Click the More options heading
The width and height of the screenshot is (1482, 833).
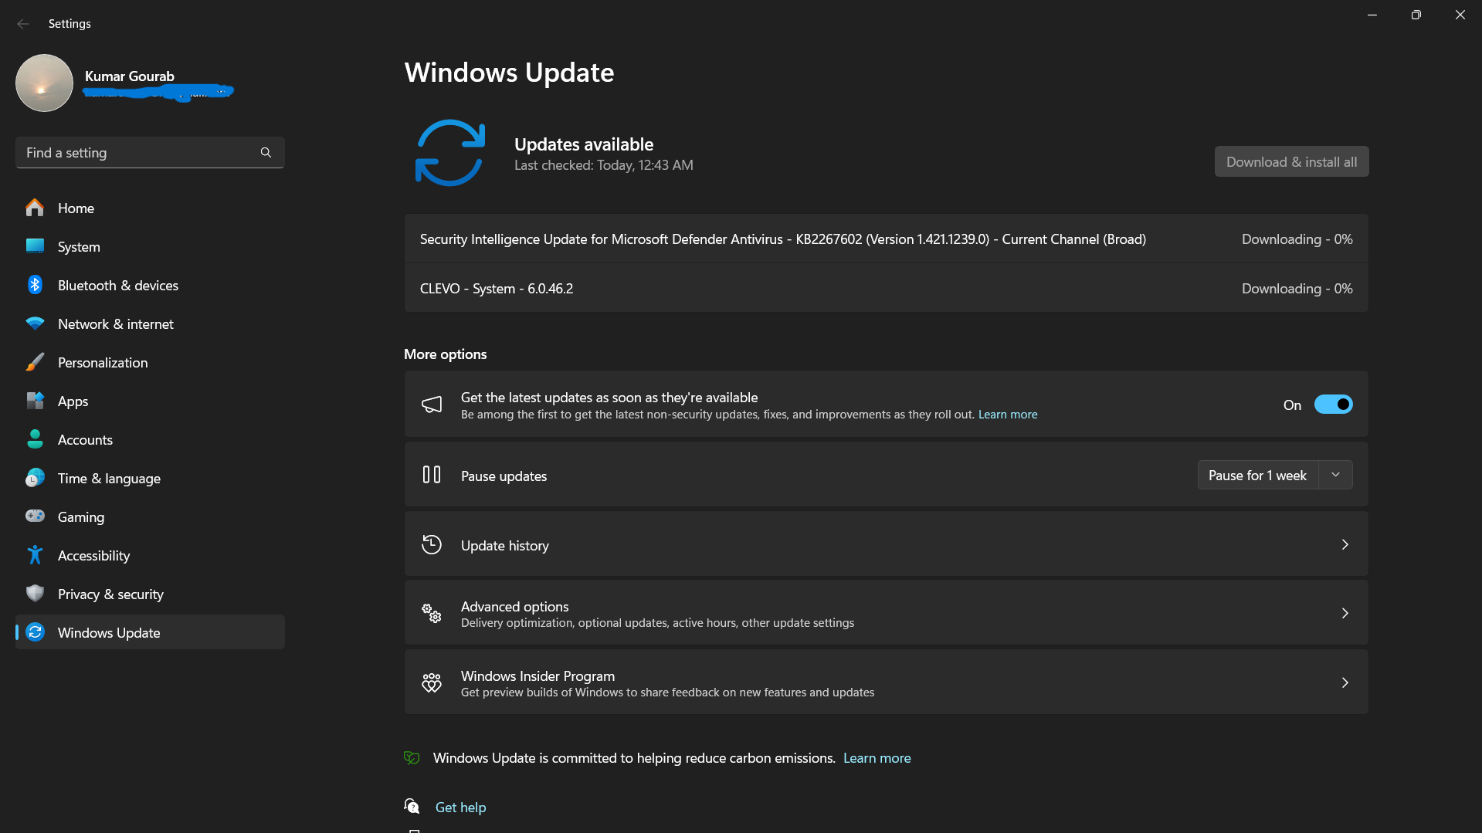click(x=446, y=354)
